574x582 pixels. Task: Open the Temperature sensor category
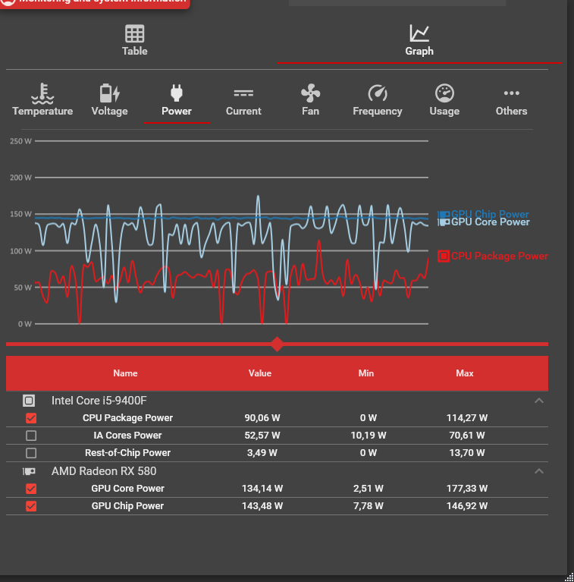[42, 99]
